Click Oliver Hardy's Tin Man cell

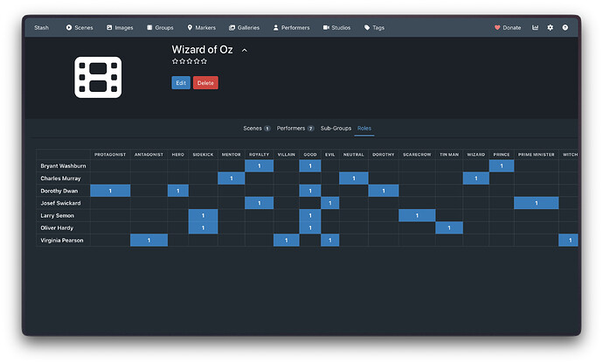coord(449,228)
